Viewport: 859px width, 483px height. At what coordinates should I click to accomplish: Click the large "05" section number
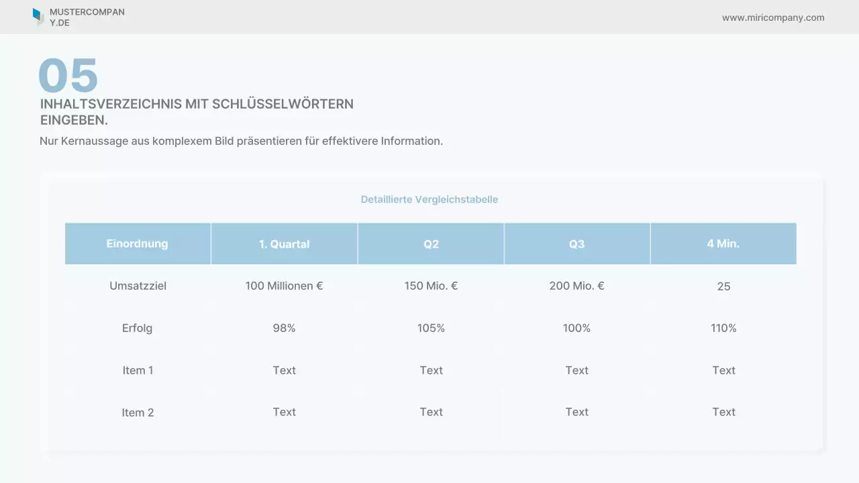tap(69, 76)
